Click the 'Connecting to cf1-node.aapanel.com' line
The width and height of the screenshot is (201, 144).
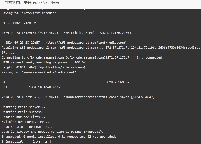coord(83,57)
